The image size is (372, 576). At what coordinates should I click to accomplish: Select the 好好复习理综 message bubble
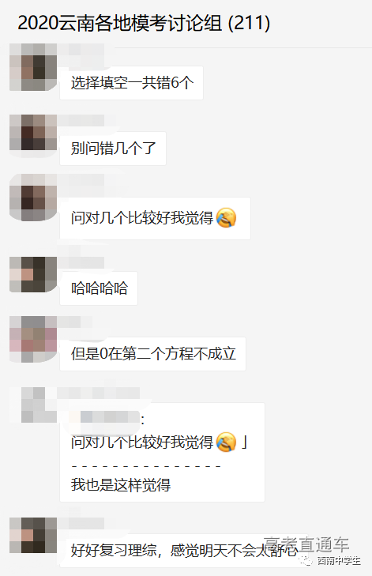point(183,550)
